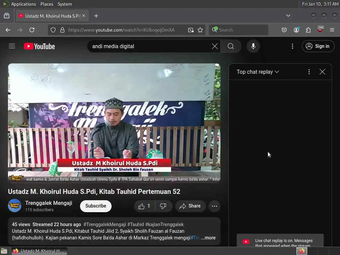340x255 pixels.
Task: Toggle picture-in-picture from address bar
Action: click(191, 30)
